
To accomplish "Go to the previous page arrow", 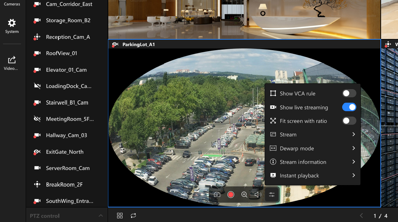I will pyautogui.click(x=361, y=216).
